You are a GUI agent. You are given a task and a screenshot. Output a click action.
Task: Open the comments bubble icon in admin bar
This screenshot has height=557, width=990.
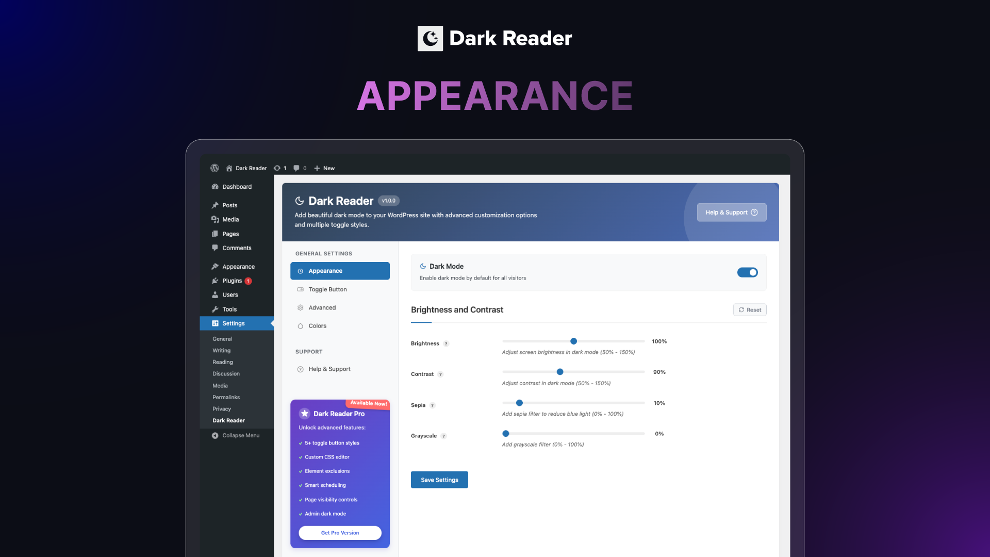click(296, 168)
